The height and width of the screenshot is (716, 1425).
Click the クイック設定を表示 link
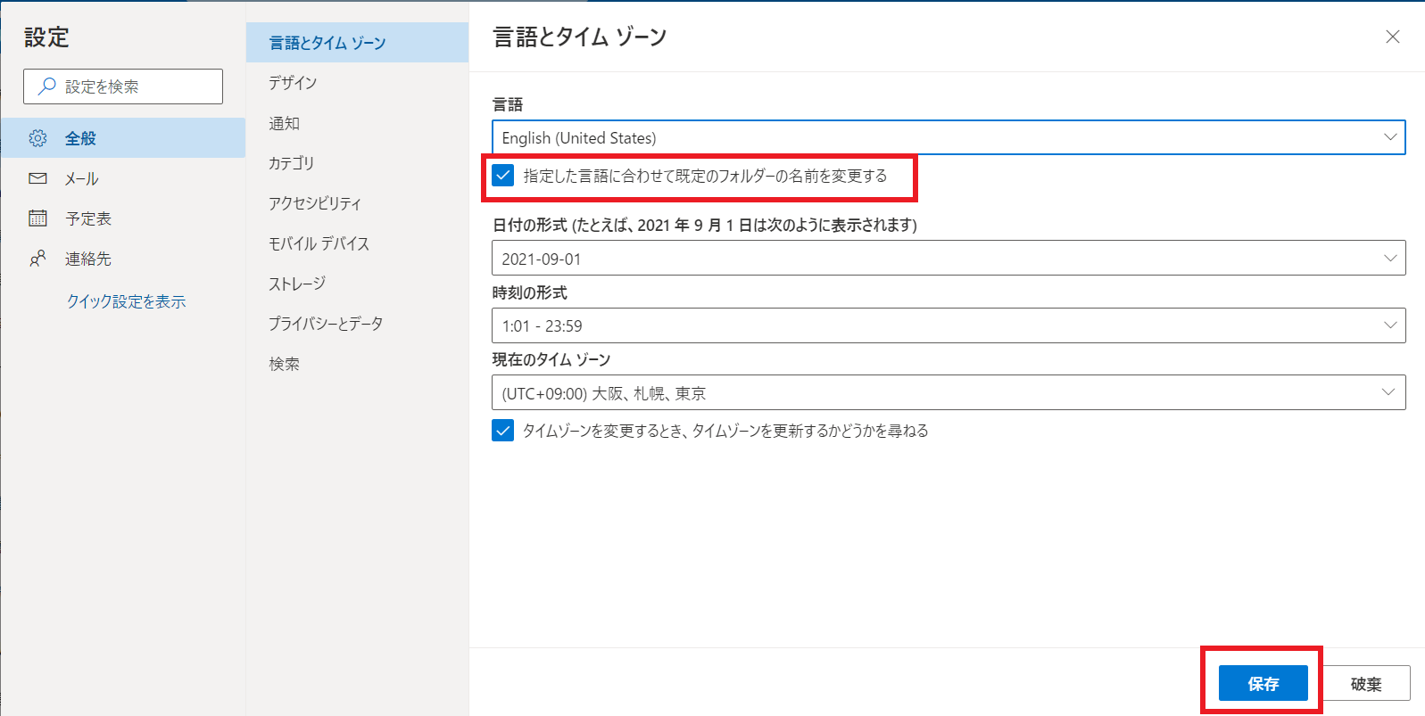pos(126,301)
